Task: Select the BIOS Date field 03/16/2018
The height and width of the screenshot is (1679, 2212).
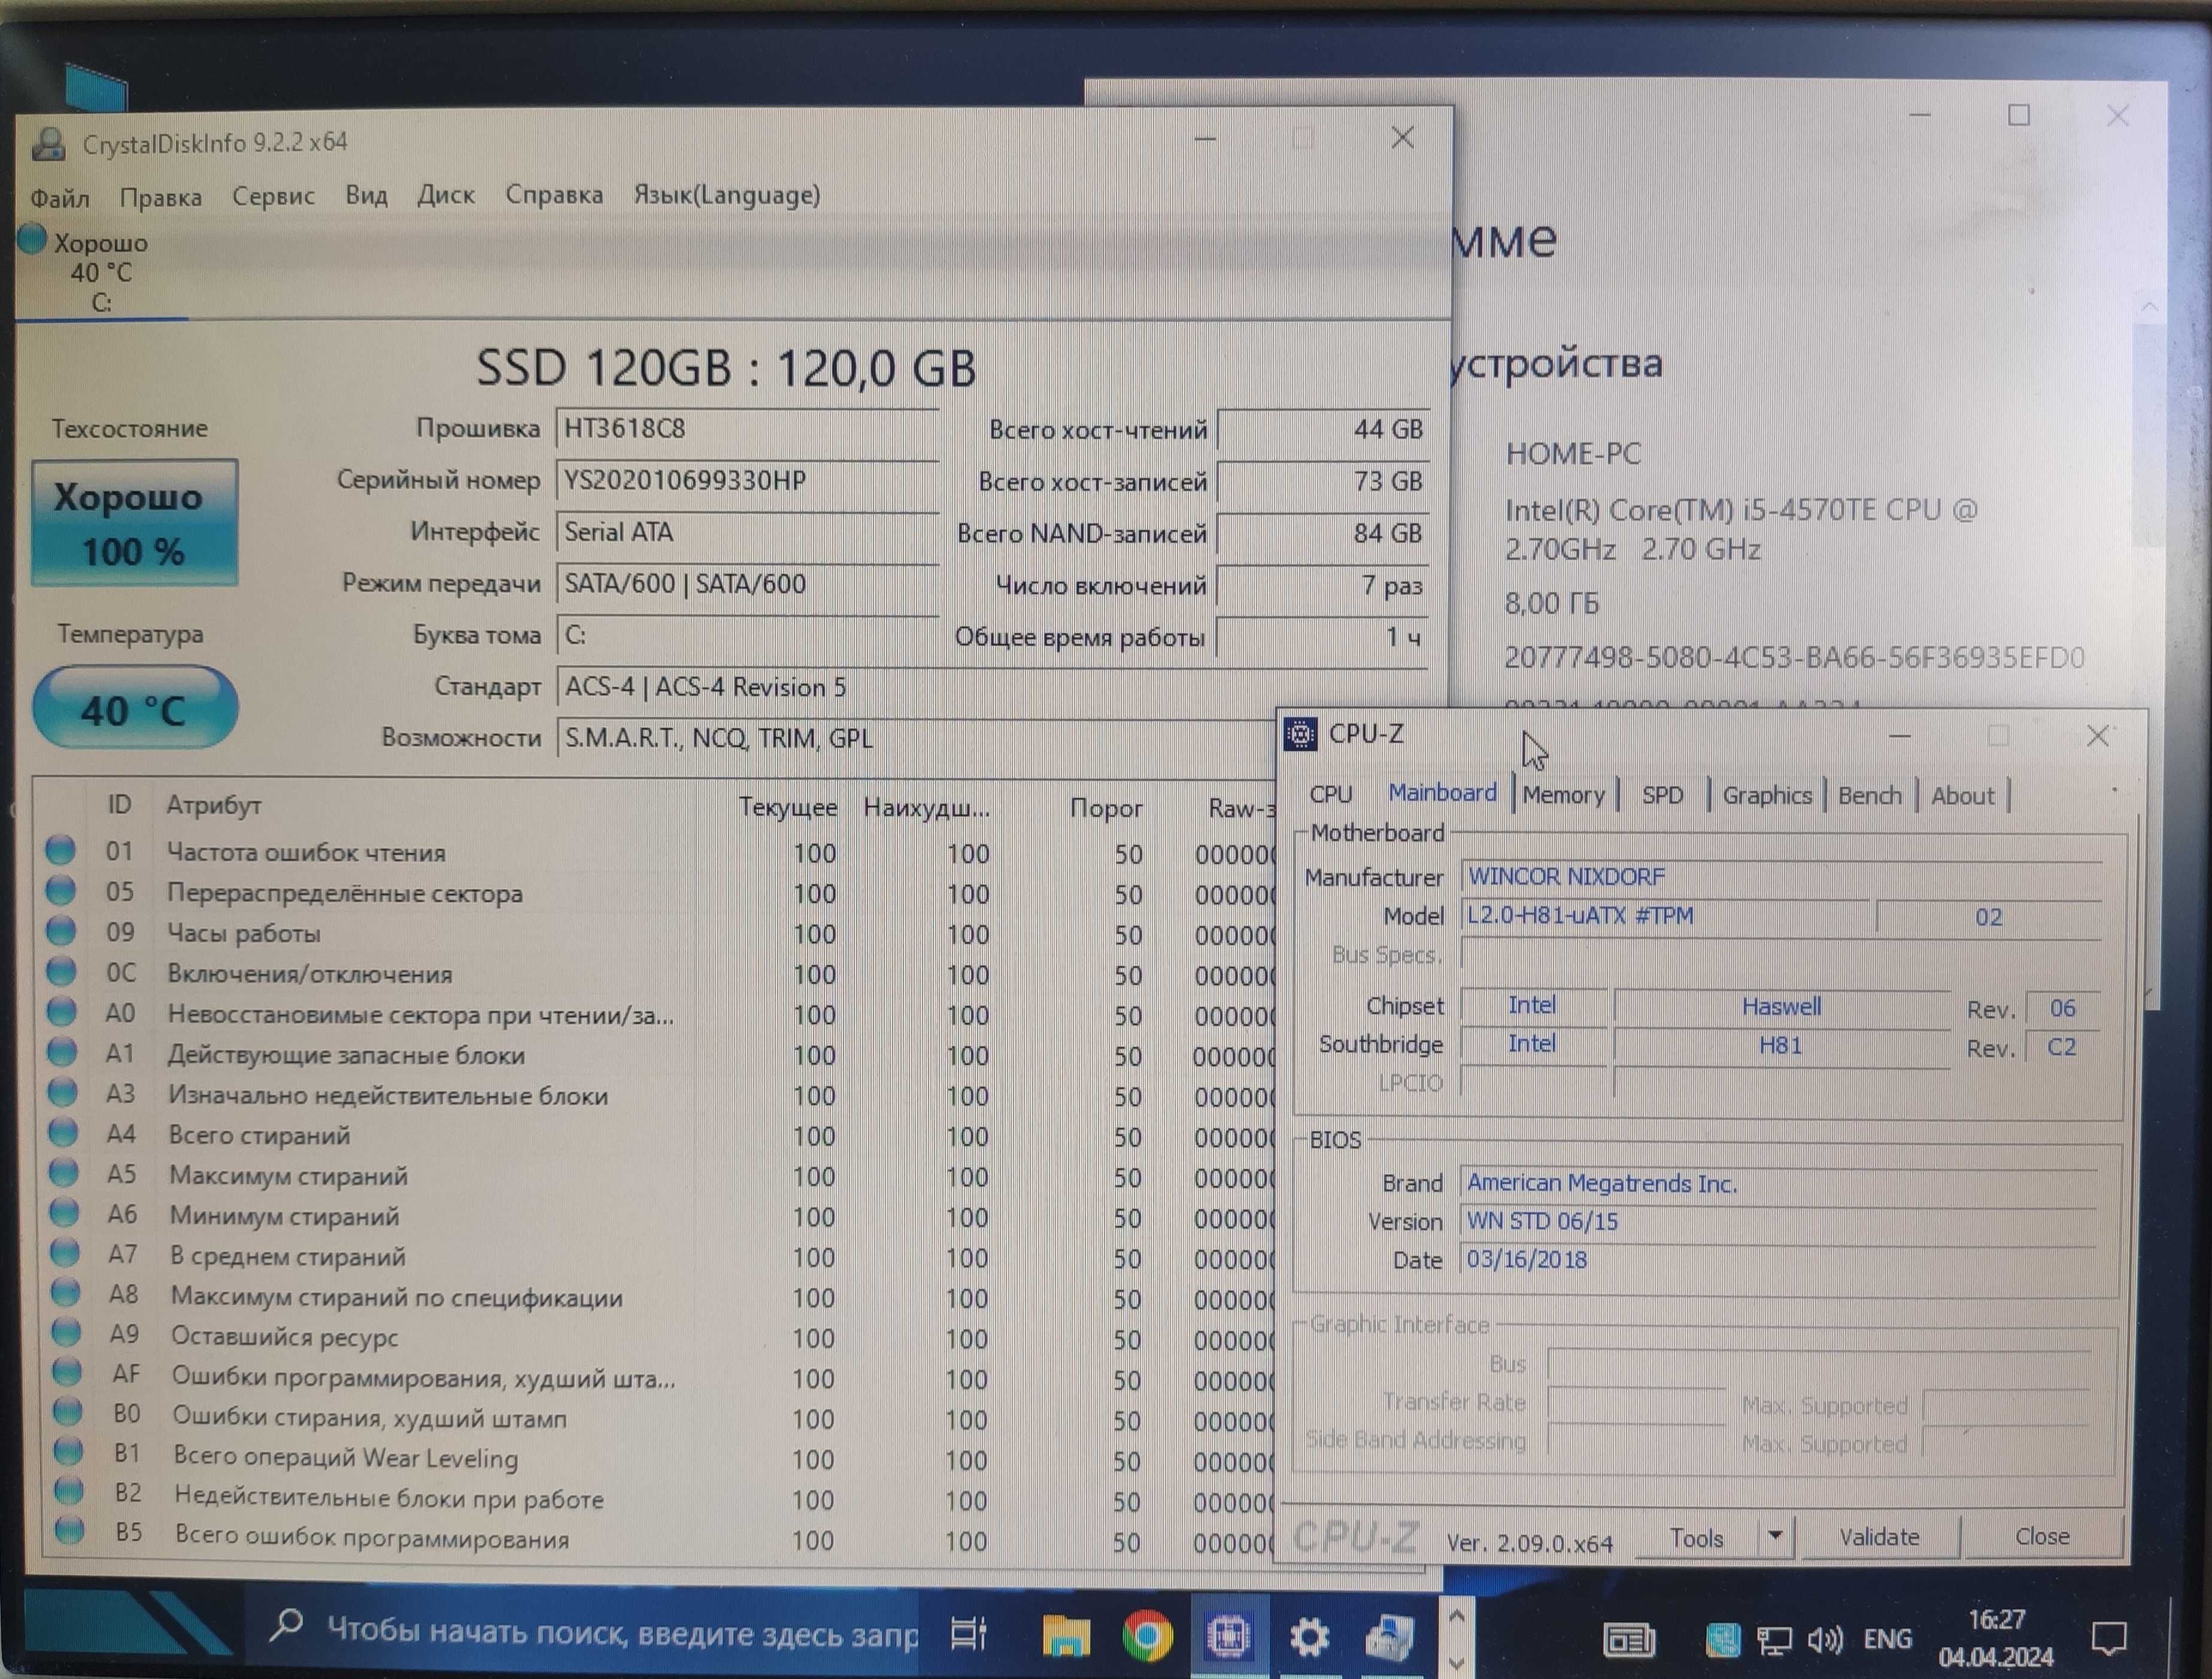Action: pos(1779,1259)
